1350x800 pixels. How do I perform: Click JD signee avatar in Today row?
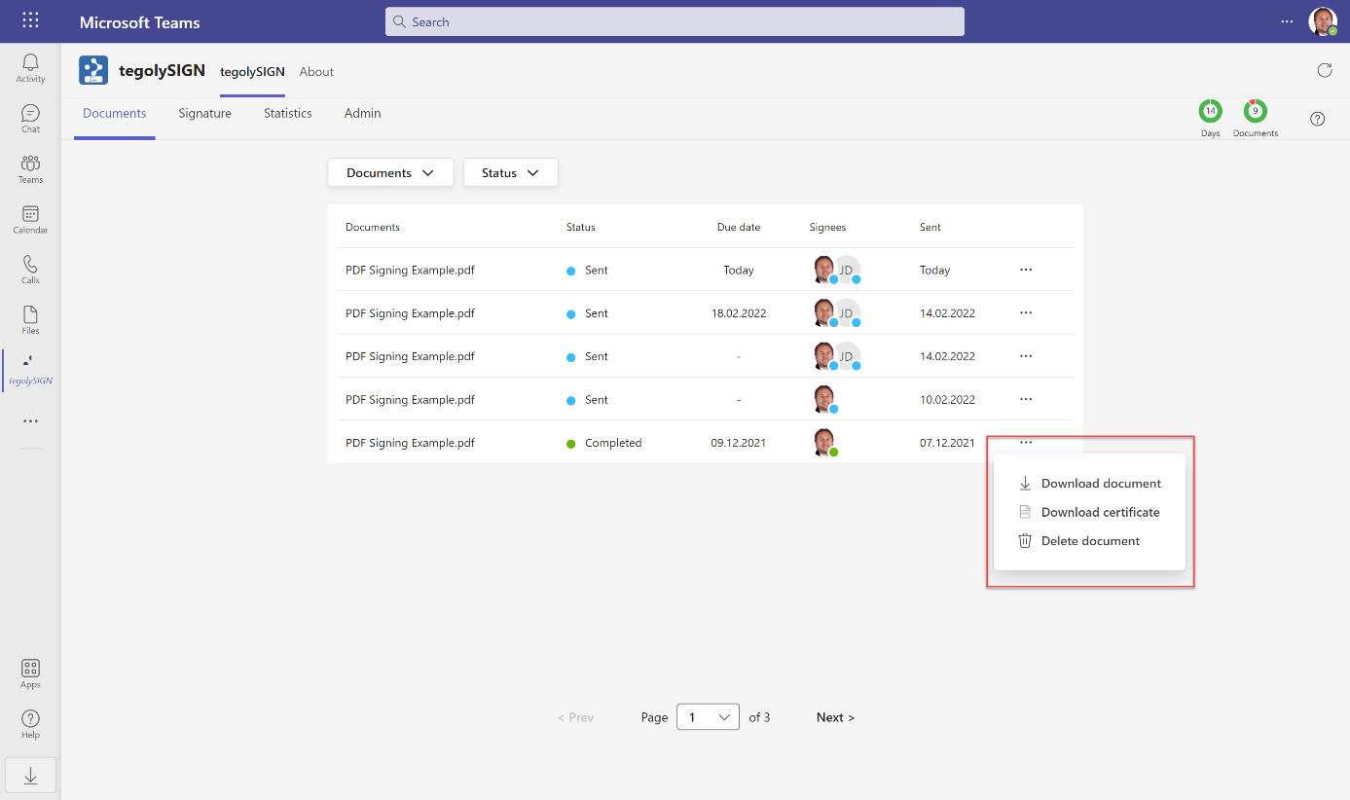(847, 270)
